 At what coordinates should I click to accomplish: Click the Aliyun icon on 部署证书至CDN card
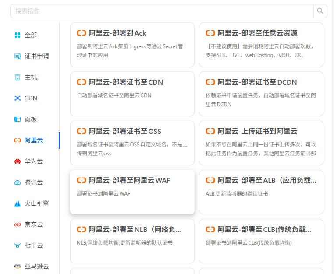point(82,82)
